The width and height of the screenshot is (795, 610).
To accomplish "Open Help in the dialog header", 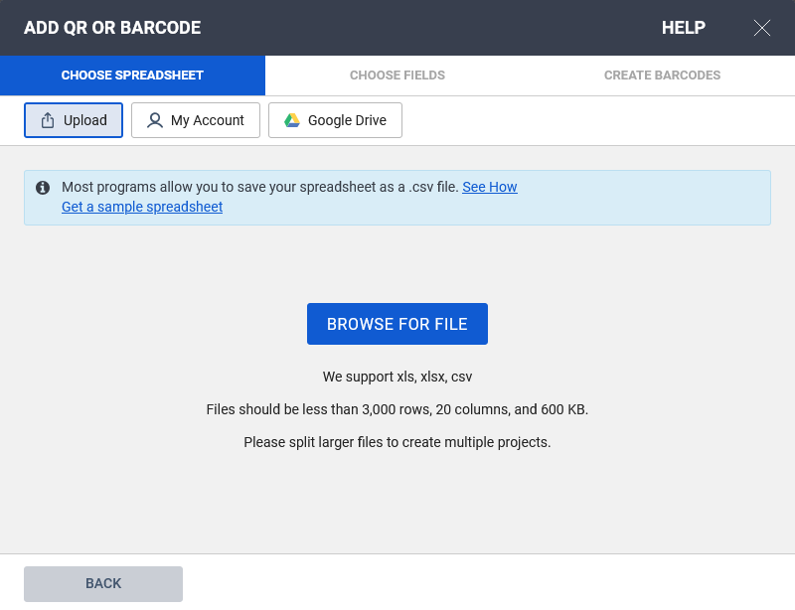I will tap(684, 28).
